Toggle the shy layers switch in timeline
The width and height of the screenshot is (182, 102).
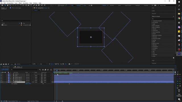[x=43, y=70]
